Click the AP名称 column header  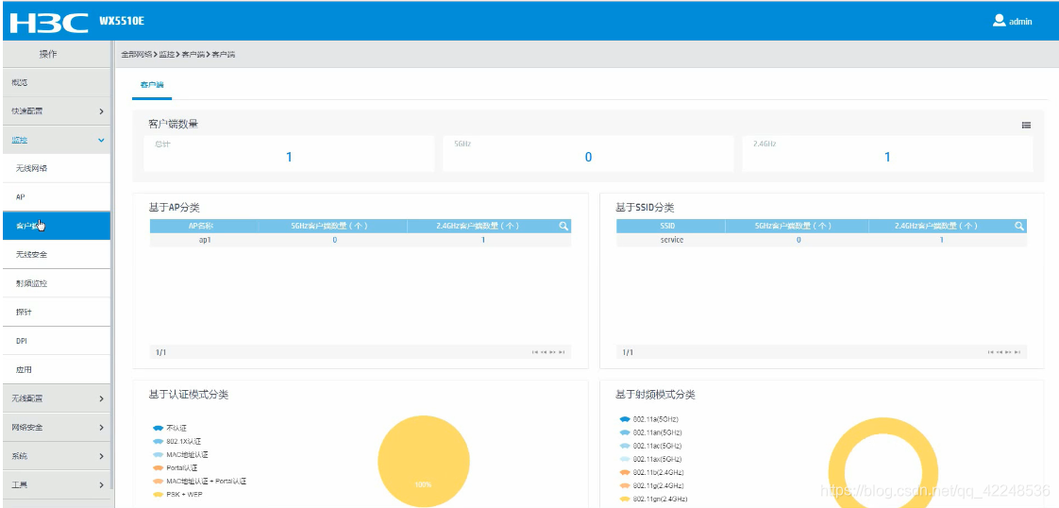[204, 227]
